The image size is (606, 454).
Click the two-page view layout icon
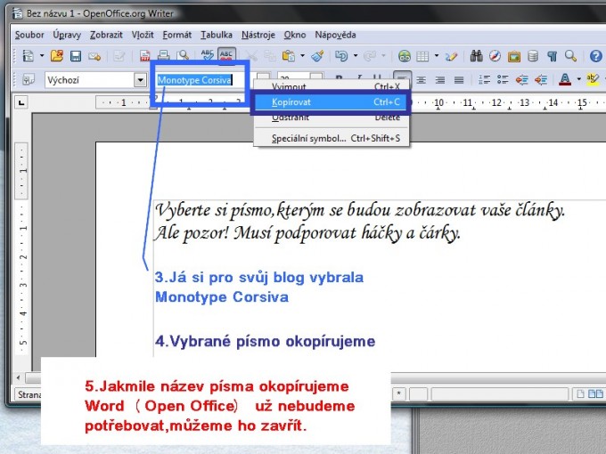point(595,394)
